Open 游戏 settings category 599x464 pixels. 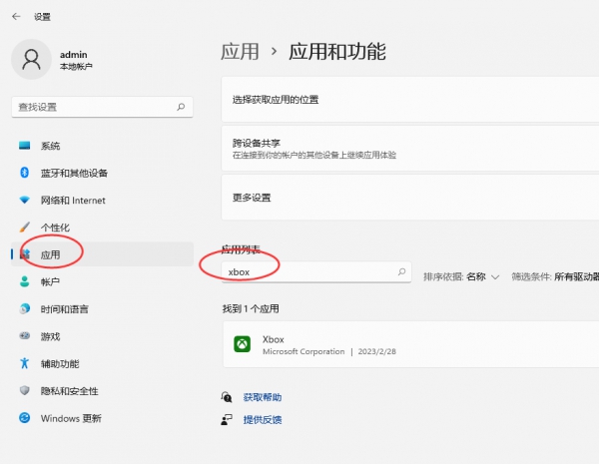(x=102, y=336)
